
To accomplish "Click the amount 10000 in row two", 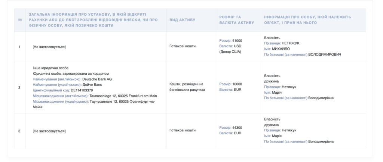I will tap(237, 84).
